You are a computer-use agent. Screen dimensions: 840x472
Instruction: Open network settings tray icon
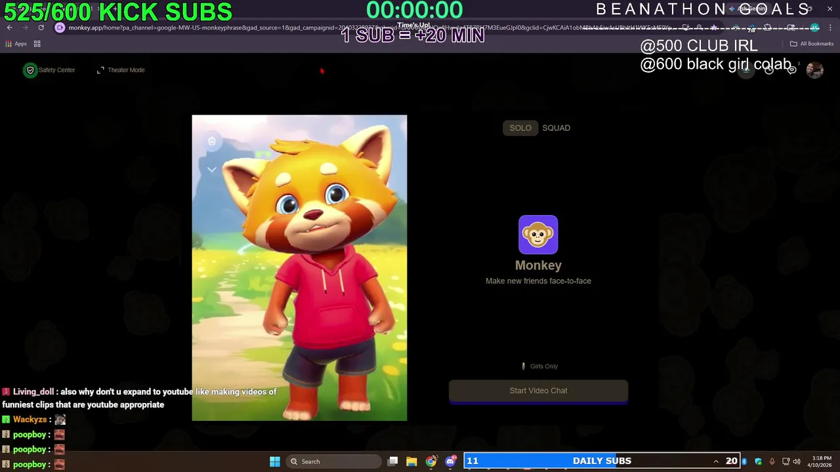[786, 462]
